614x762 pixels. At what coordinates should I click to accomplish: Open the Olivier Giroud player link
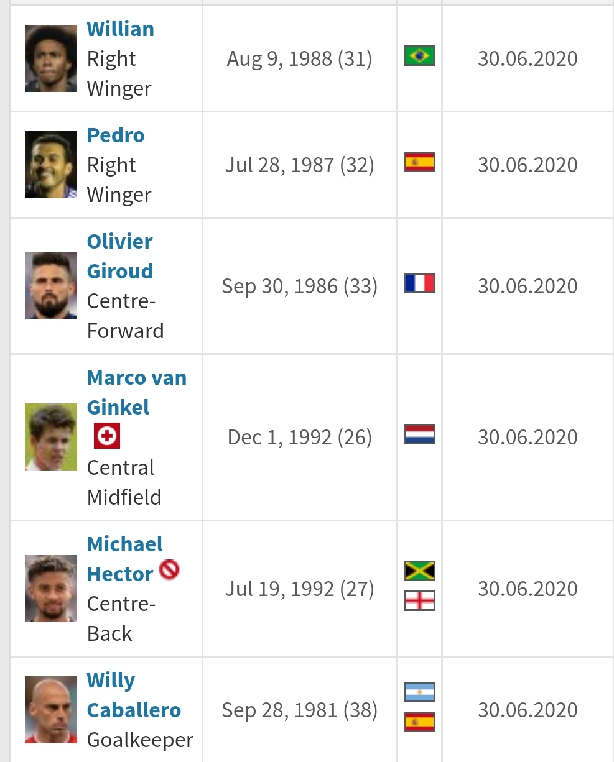pyautogui.click(x=120, y=256)
